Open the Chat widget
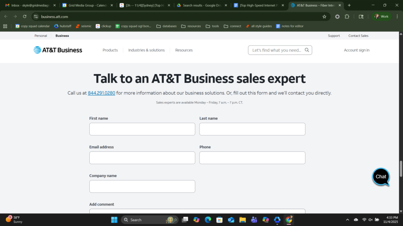403x226 pixels. (x=380, y=177)
